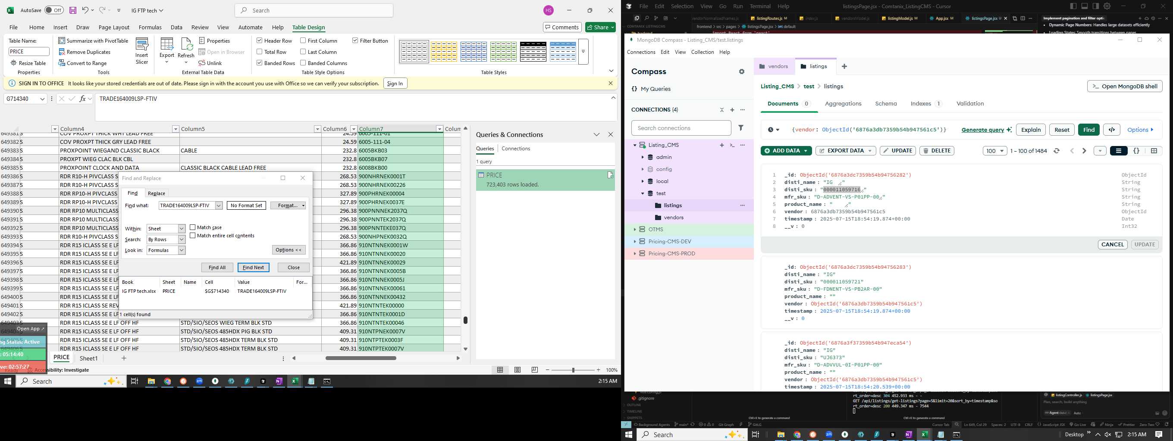Click Page Break Preview icon in Excel status bar
The height and width of the screenshot is (441, 1173).
[x=535, y=370]
